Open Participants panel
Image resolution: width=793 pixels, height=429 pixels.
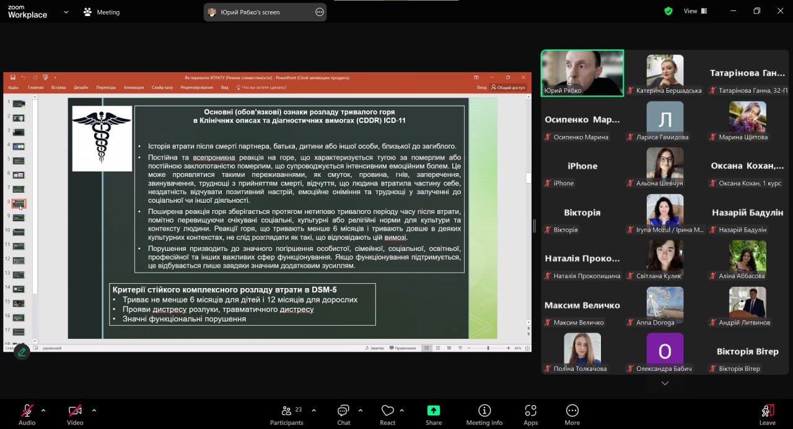click(x=286, y=414)
